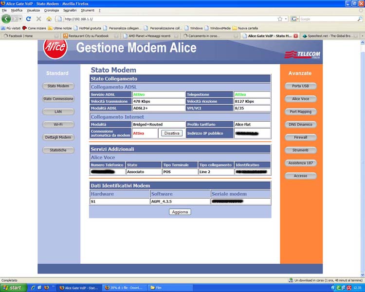The image size is (365, 292).
Task: Open the download progress taskbar item
Action: tap(125, 288)
